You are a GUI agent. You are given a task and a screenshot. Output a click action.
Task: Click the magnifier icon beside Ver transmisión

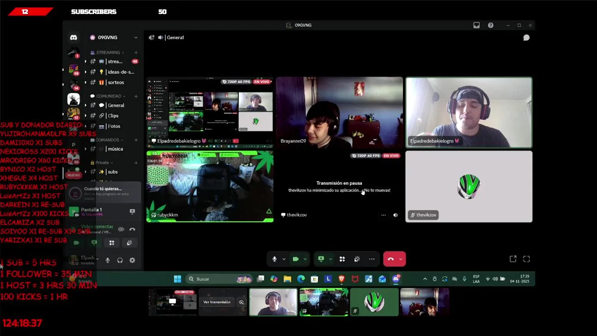241,302
